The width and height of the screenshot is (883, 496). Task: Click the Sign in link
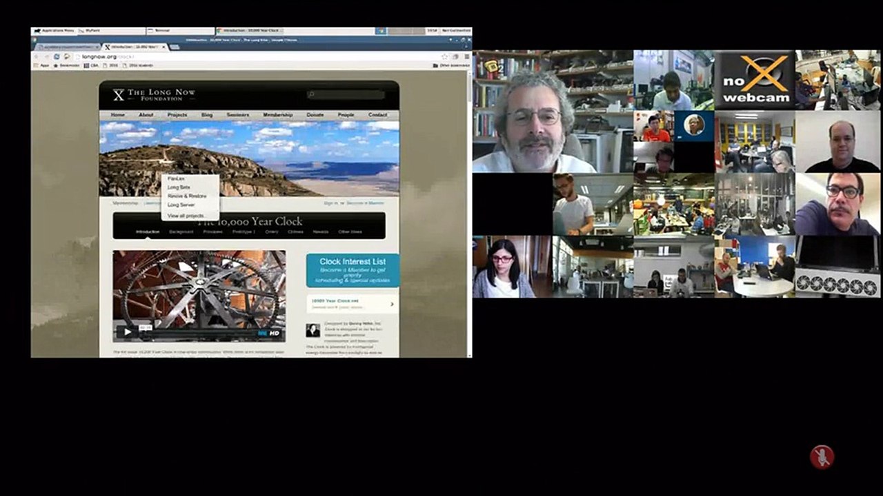pyautogui.click(x=331, y=203)
